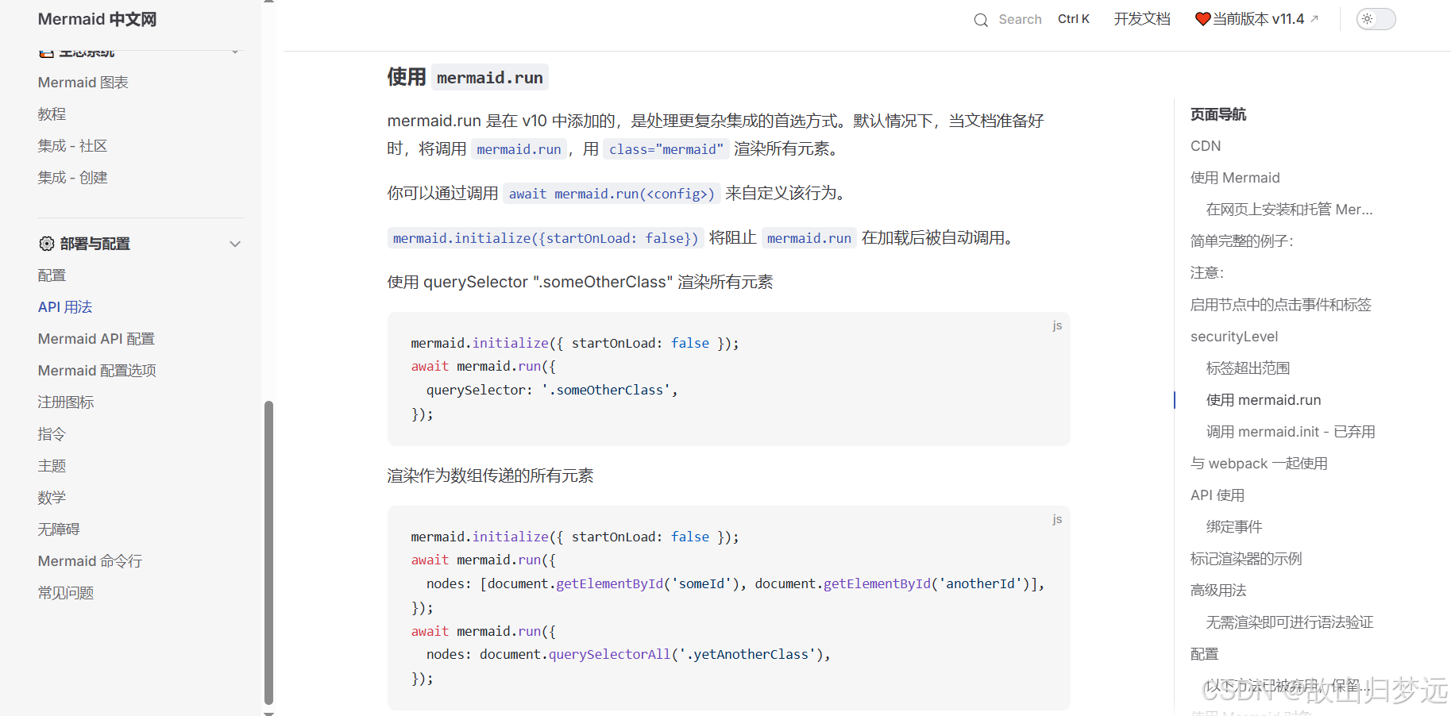Jump to 高级用法 outline entry
Screen dimensions: 1451x716
pyautogui.click(x=1218, y=591)
